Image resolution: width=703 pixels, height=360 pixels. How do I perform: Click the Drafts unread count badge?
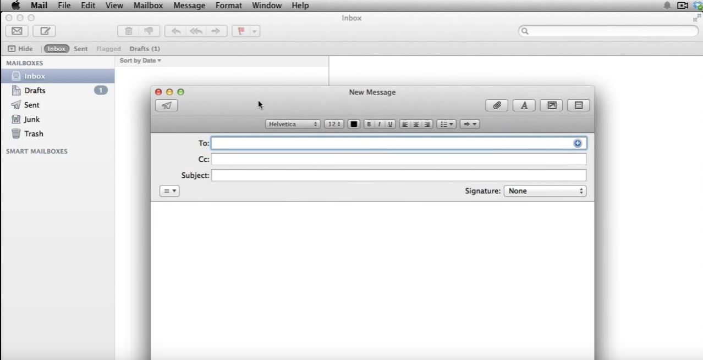101,90
